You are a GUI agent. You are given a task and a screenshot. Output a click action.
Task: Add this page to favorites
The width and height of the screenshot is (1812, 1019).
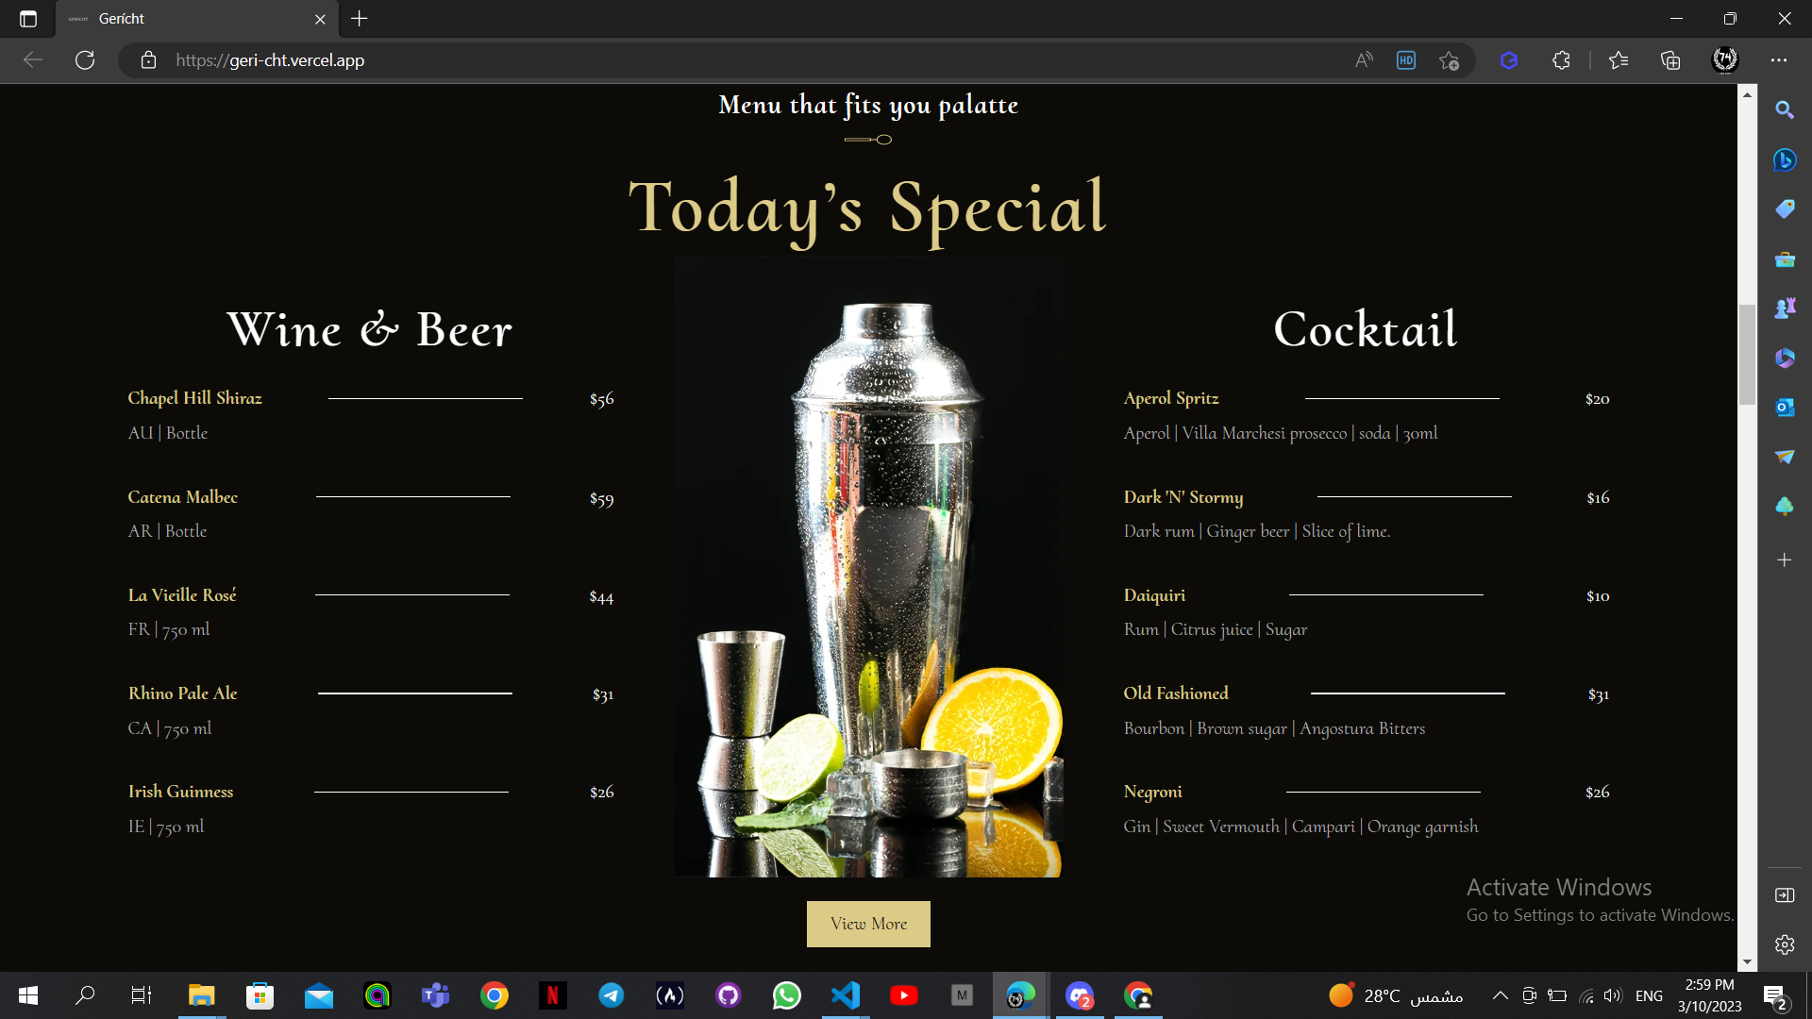point(1450,60)
